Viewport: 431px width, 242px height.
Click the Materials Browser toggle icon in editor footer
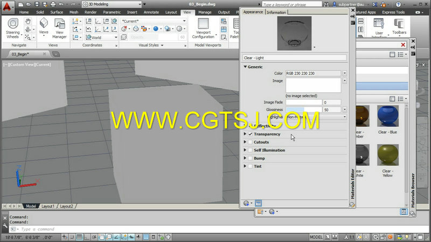pyautogui.click(x=259, y=203)
